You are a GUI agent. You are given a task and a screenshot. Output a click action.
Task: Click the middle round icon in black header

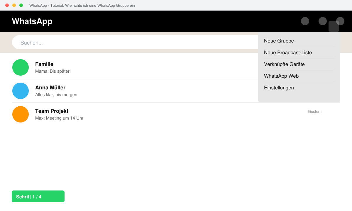coord(323,21)
